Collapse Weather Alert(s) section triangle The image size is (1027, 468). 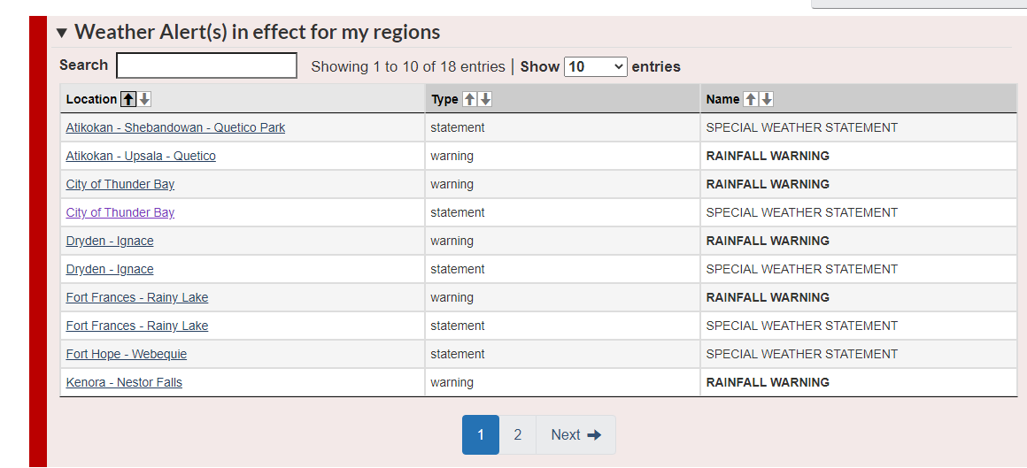point(62,33)
